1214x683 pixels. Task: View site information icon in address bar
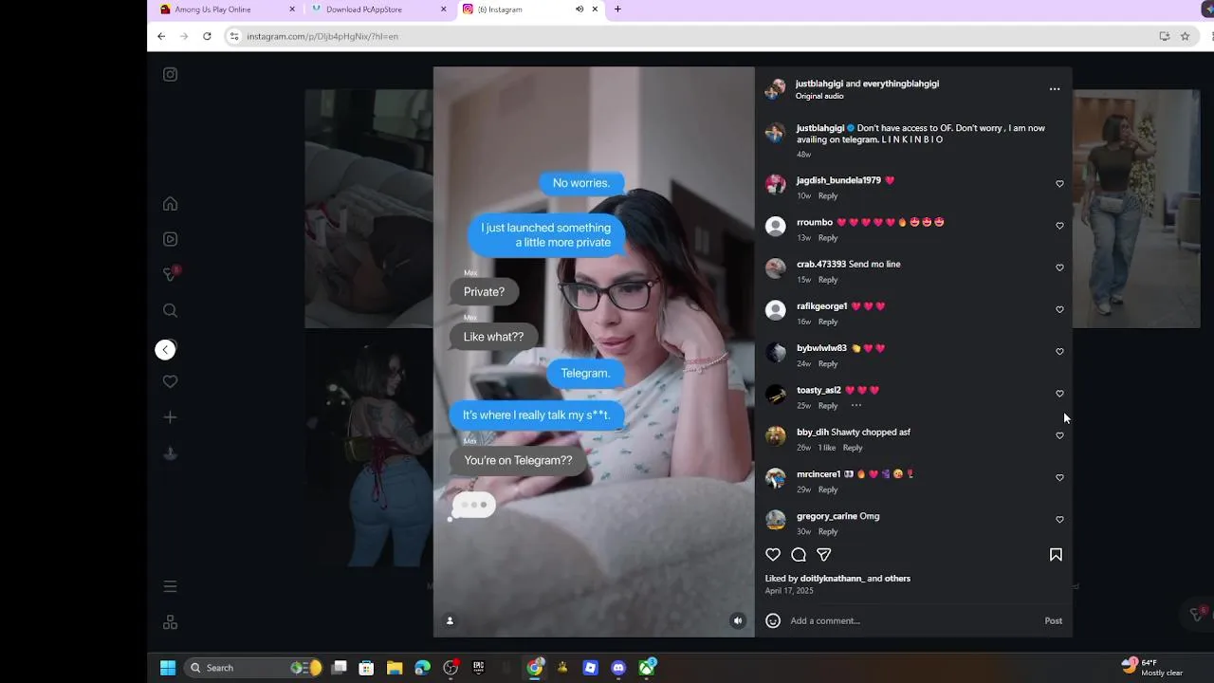(x=234, y=36)
